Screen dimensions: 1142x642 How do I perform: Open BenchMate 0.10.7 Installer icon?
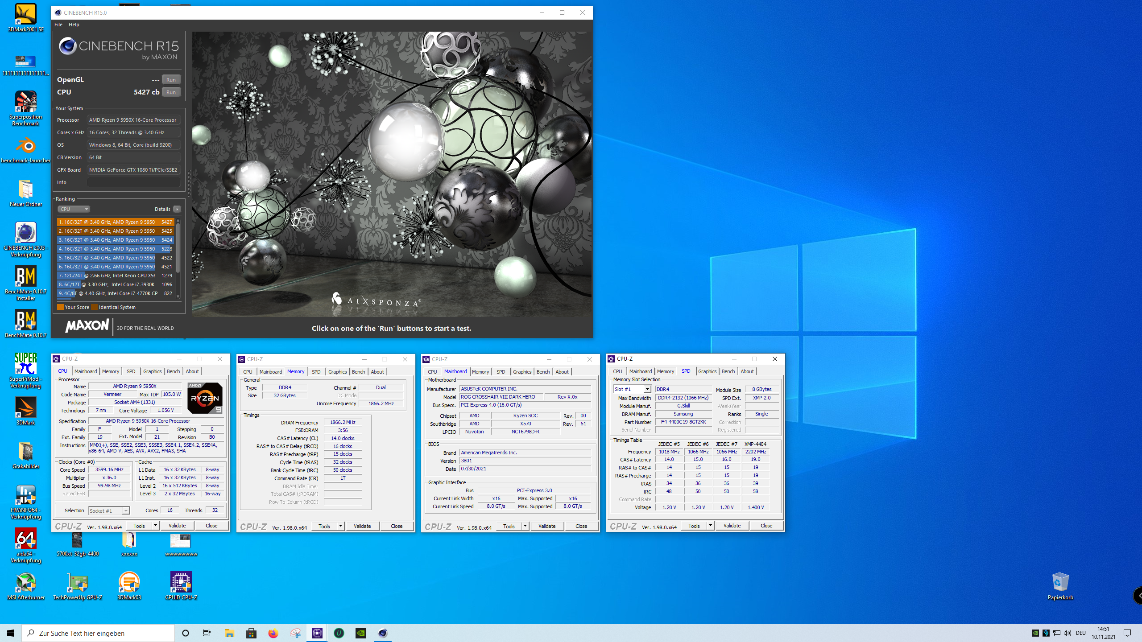coord(25,284)
